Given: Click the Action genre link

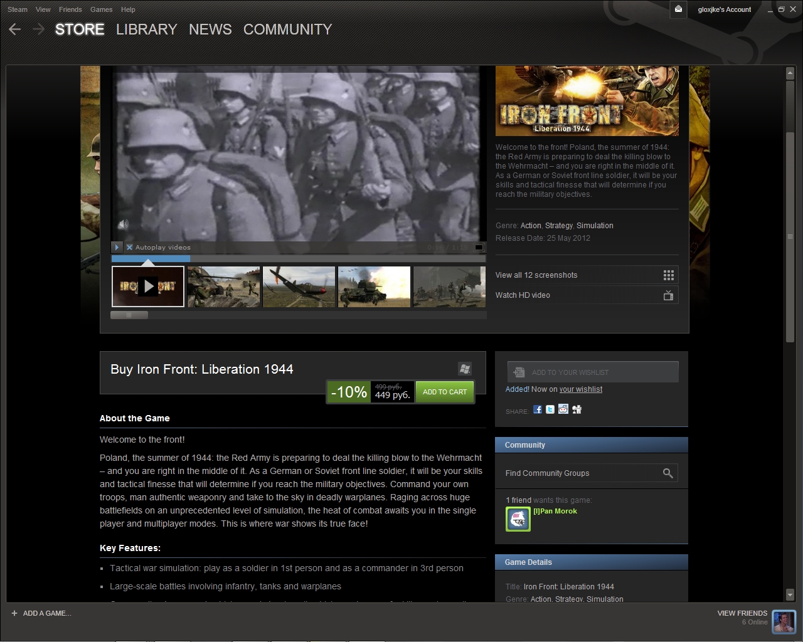Looking at the screenshot, I should pos(531,226).
